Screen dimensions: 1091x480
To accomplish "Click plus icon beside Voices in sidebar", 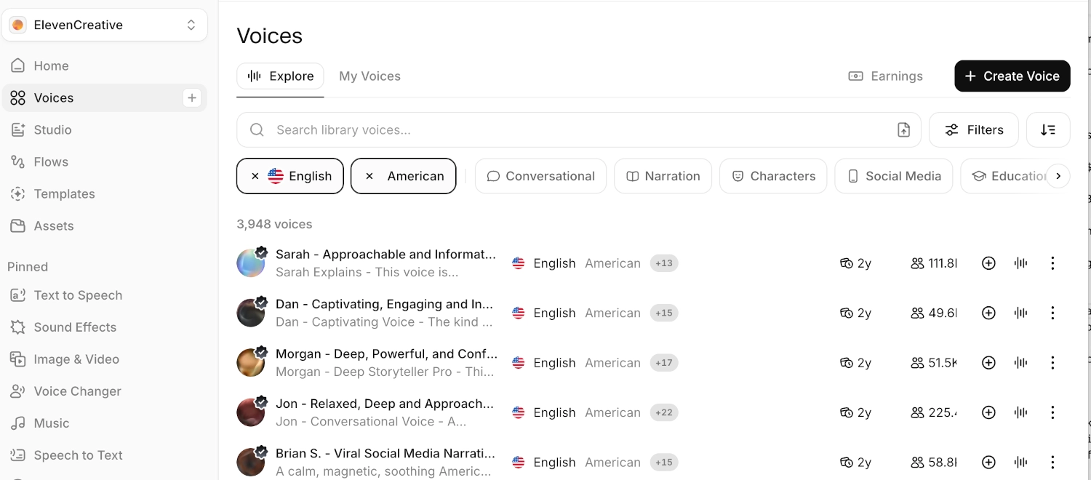I will [x=192, y=97].
